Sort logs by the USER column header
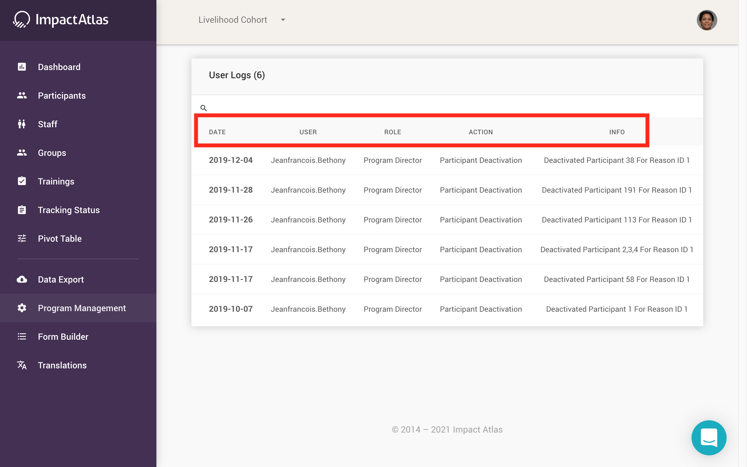The width and height of the screenshot is (747, 467). [308, 132]
